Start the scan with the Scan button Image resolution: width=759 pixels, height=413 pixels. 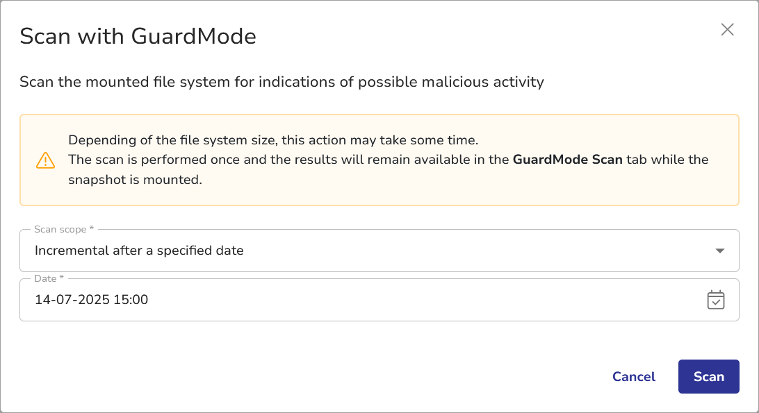708,377
